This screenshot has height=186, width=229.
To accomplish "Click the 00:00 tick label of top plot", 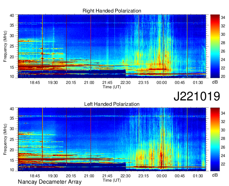I will click(162, 83).
